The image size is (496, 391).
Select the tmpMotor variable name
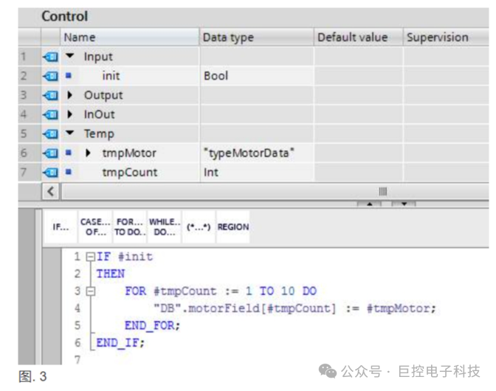click(129, 153)
